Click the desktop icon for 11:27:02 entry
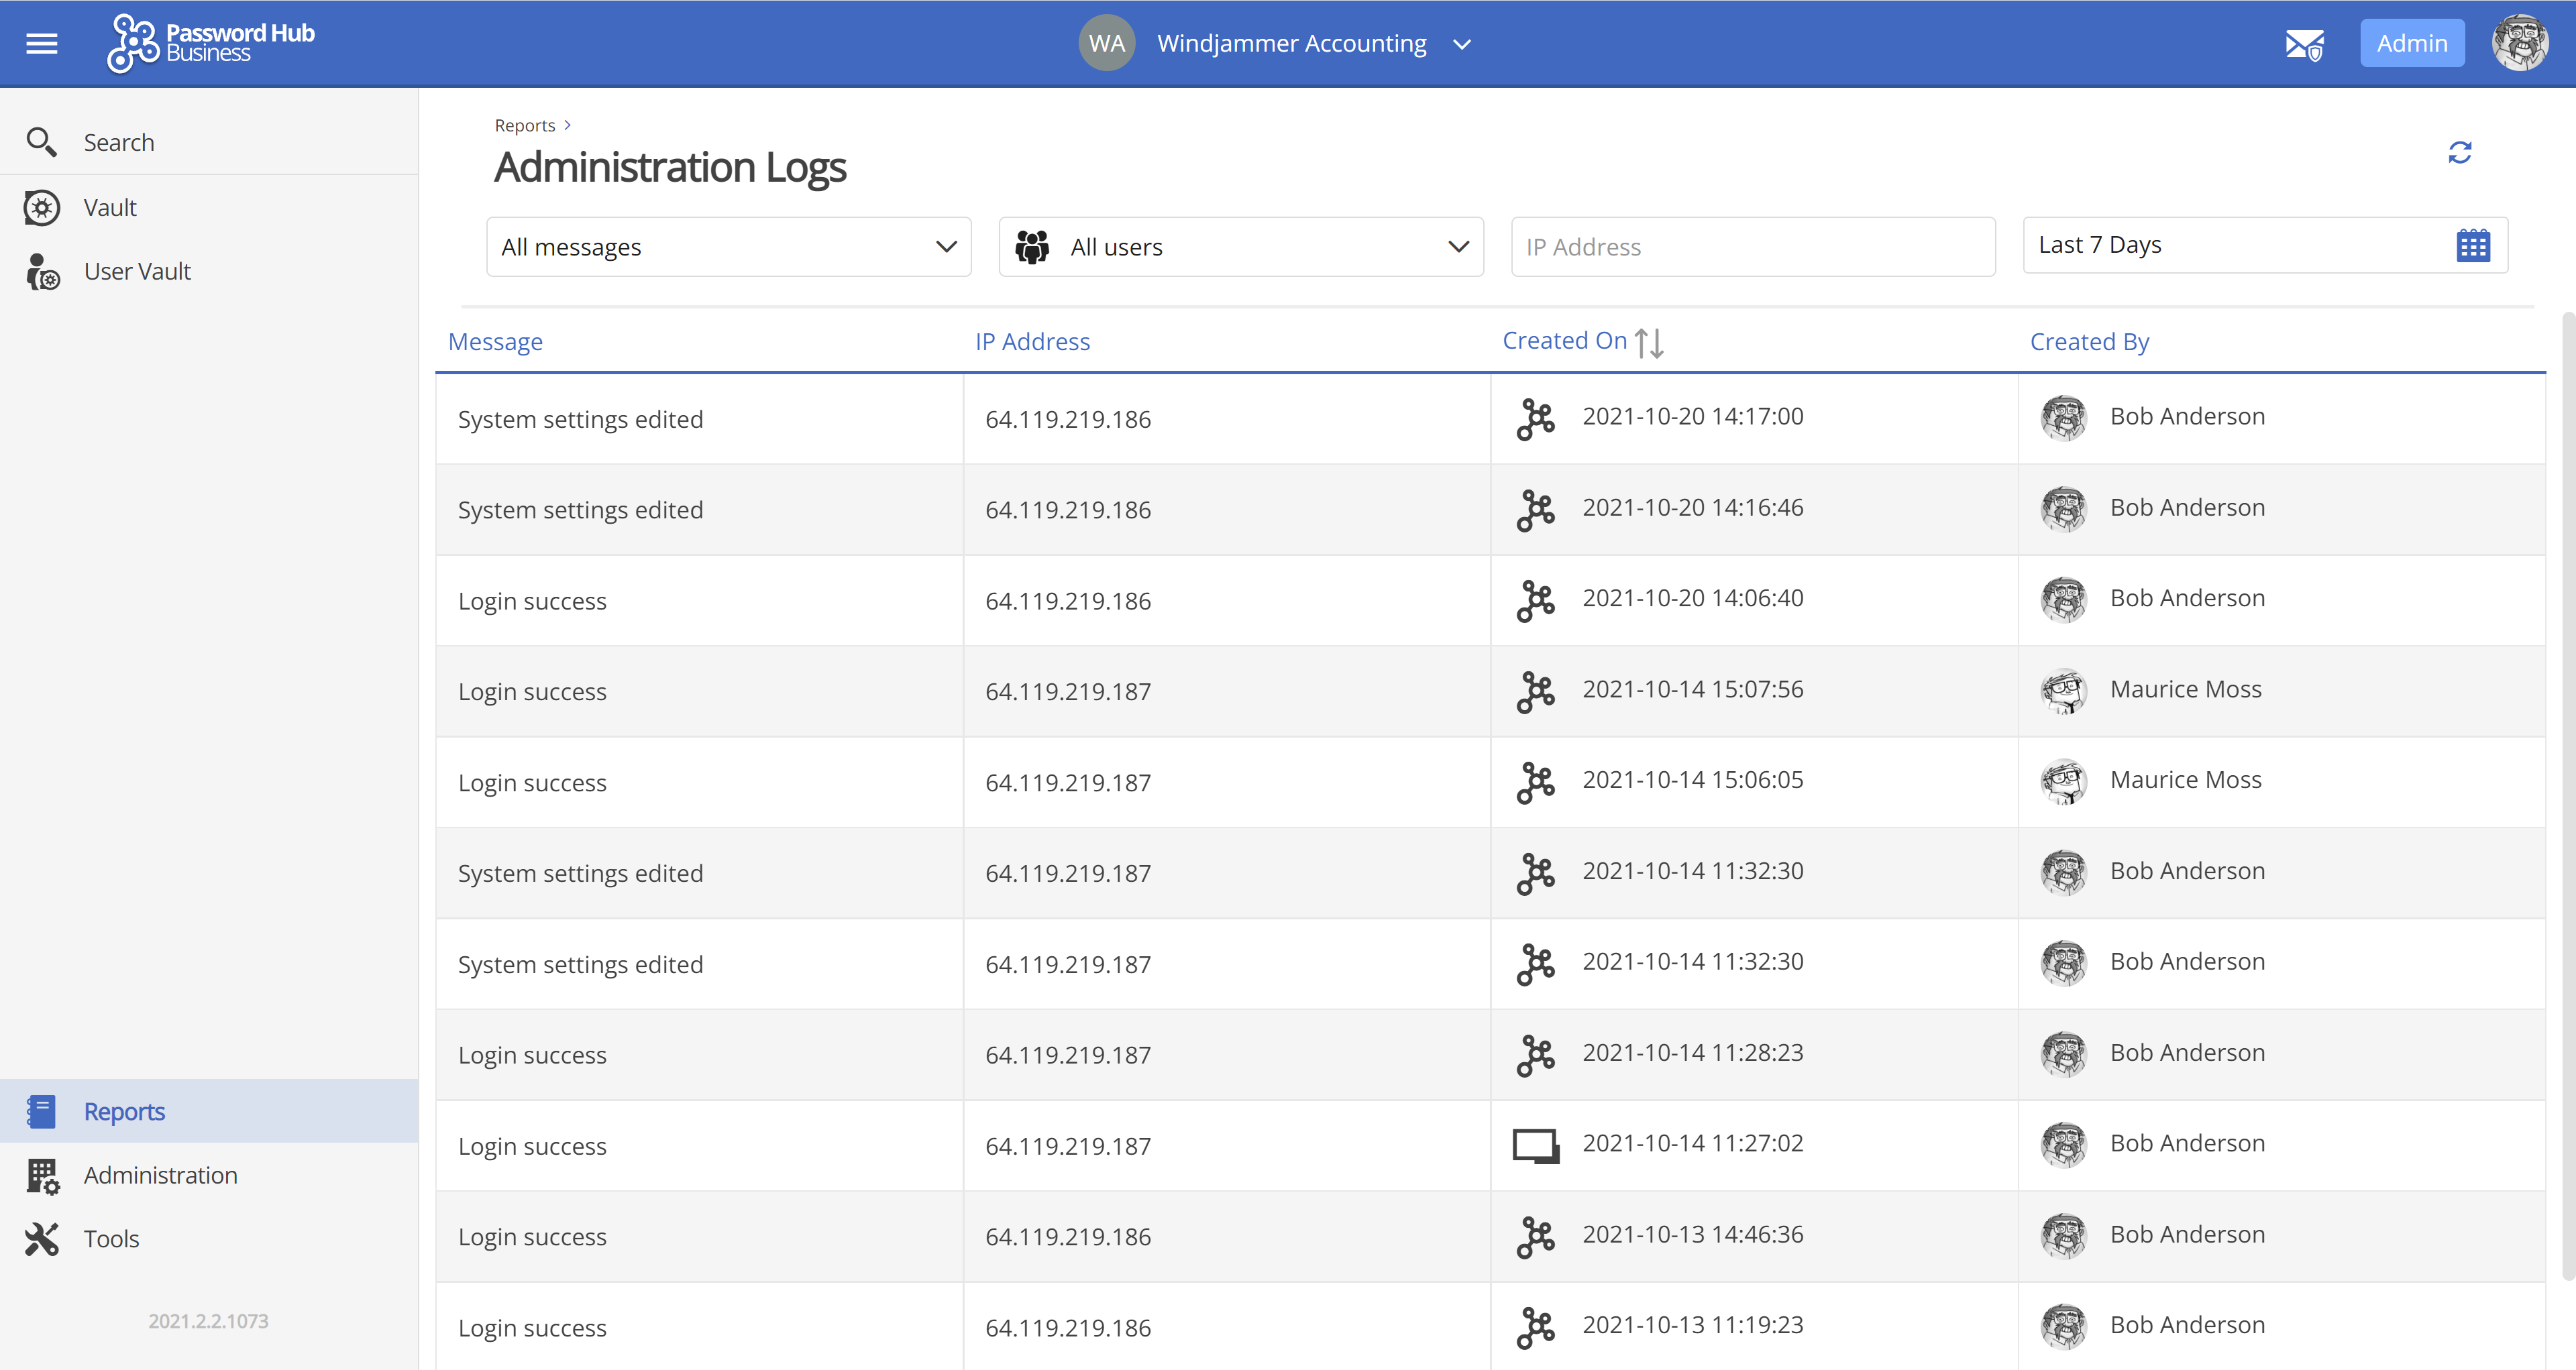Screen dimensions: 2576x1370 (x=1535, y=1145)
